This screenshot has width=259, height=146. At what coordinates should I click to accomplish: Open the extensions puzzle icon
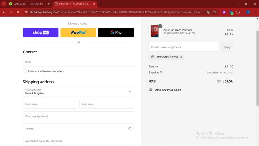pos(238,12)
